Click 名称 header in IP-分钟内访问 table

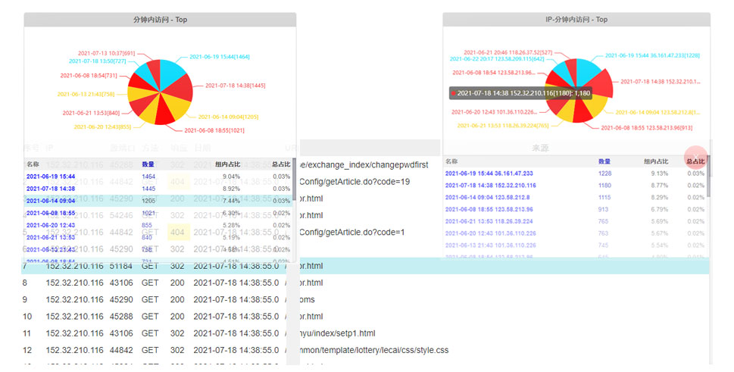pos(451,161)
